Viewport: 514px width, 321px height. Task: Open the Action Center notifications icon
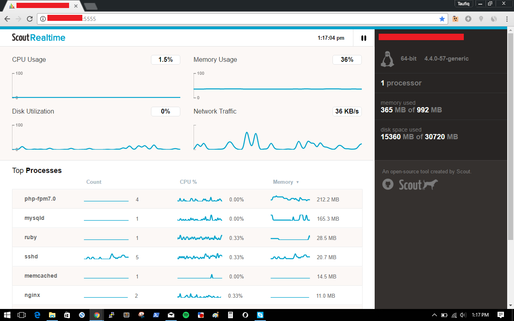tap(501, 315)
